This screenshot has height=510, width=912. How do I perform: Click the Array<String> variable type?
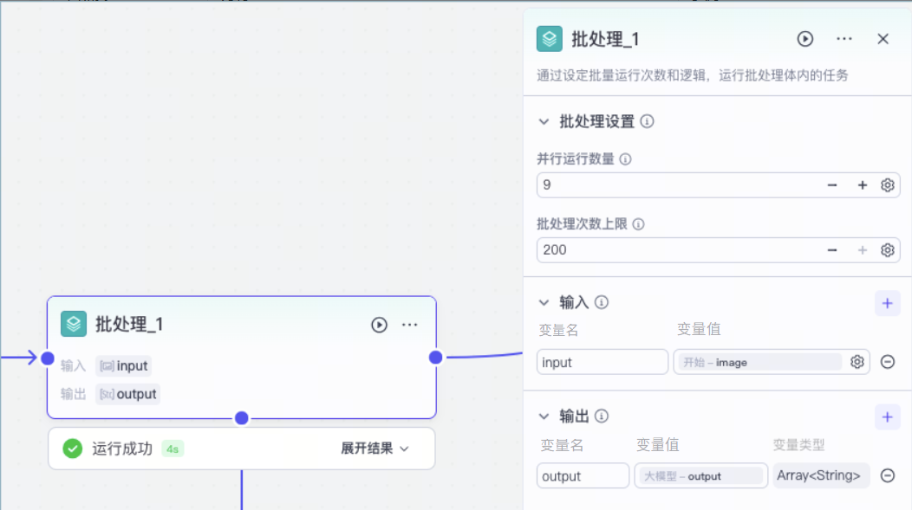coord(820,475)
